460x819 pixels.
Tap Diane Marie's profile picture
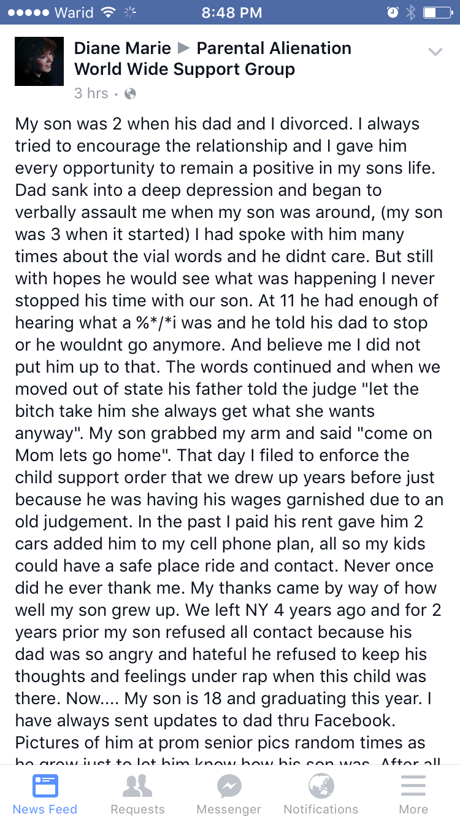point(39,61)
